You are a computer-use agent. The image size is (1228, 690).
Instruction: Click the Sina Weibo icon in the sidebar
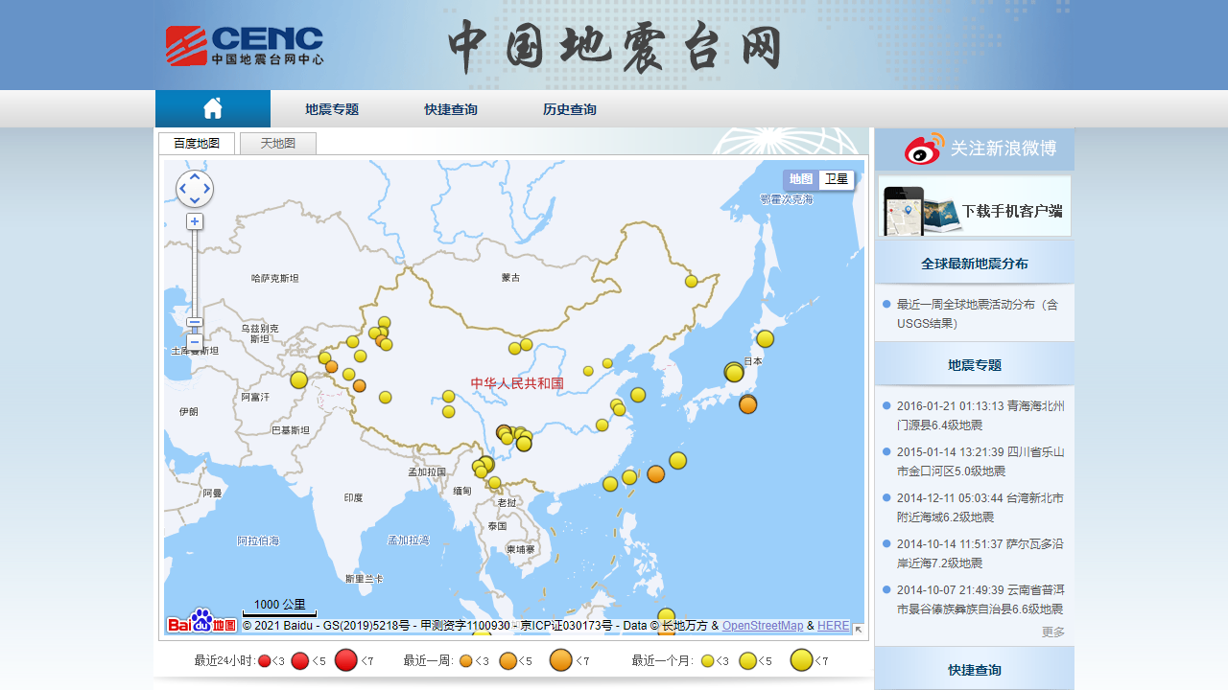pyautogui.click(x=922, y=149)
